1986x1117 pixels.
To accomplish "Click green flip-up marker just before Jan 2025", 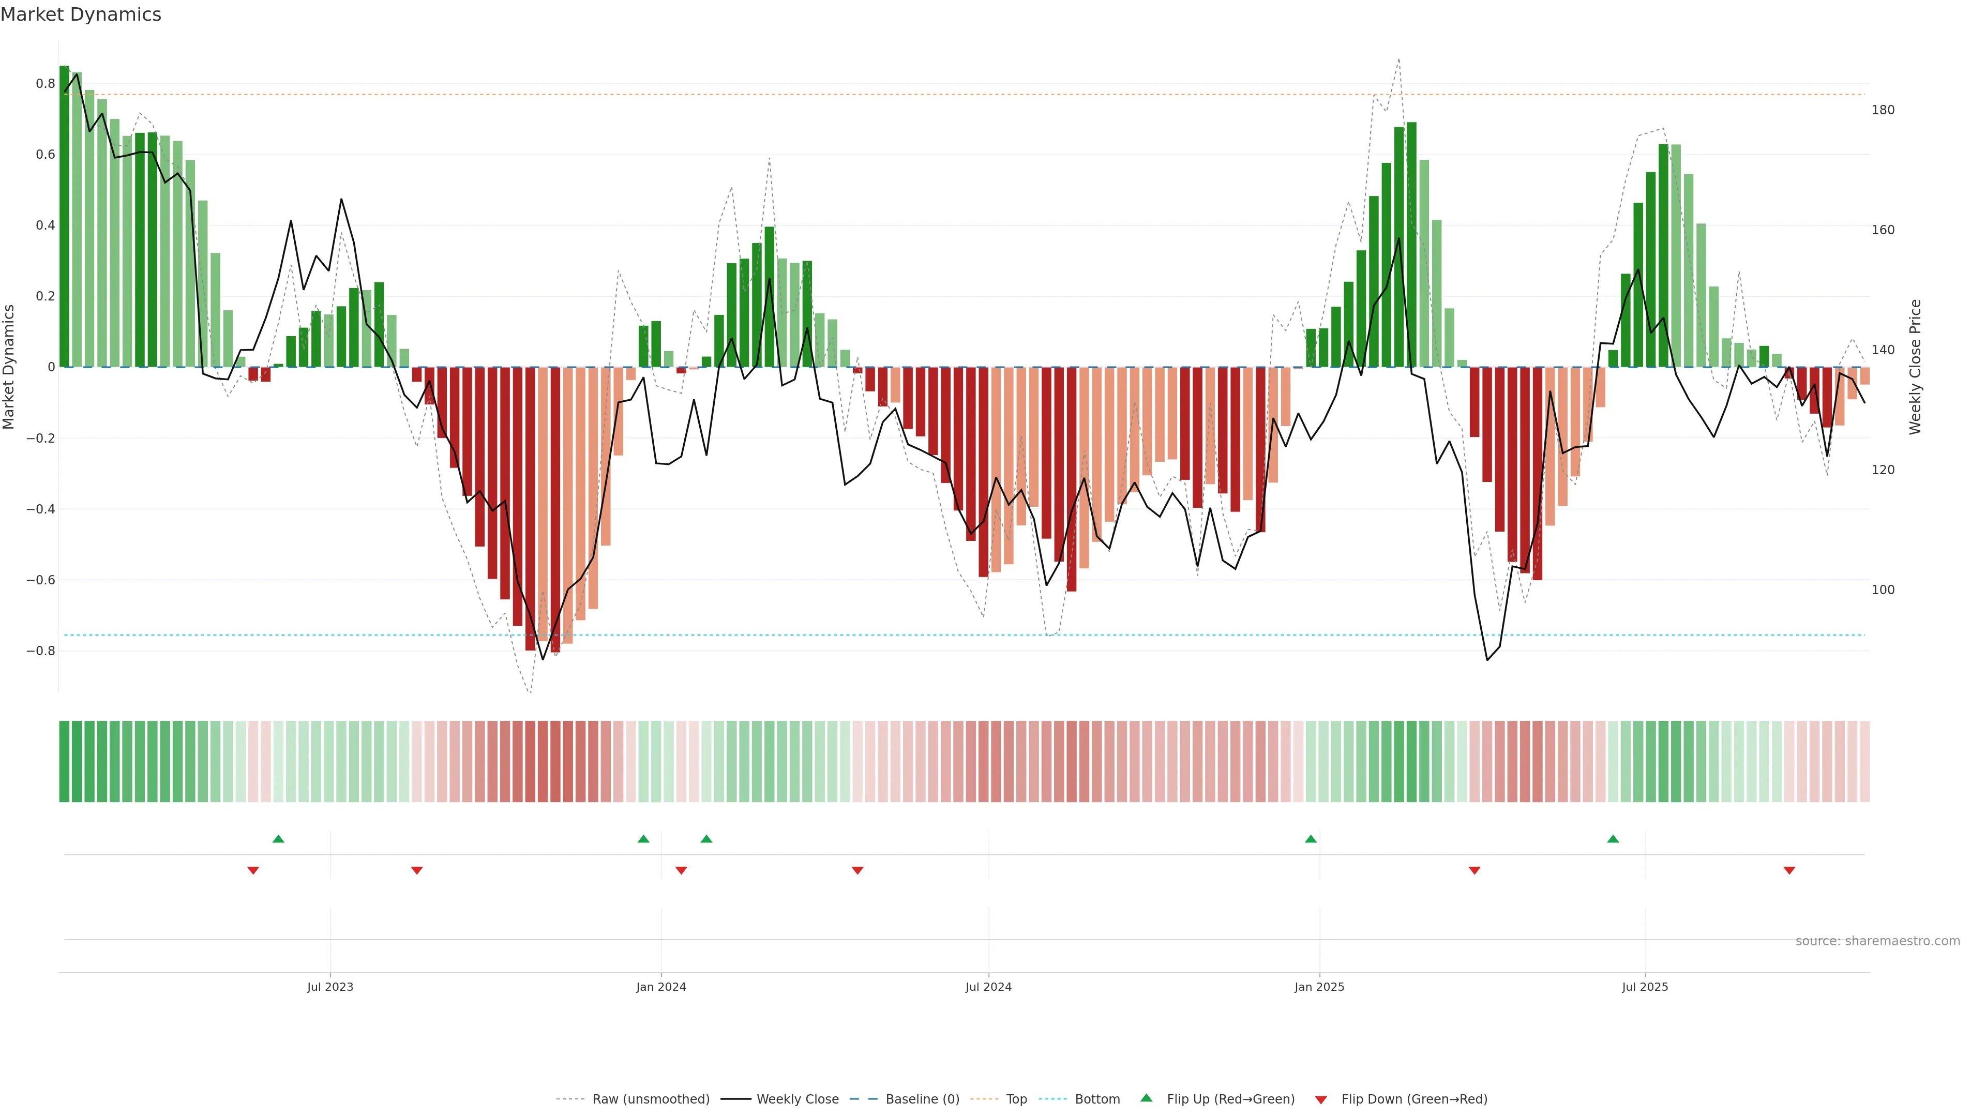I will click(1311, 839).
